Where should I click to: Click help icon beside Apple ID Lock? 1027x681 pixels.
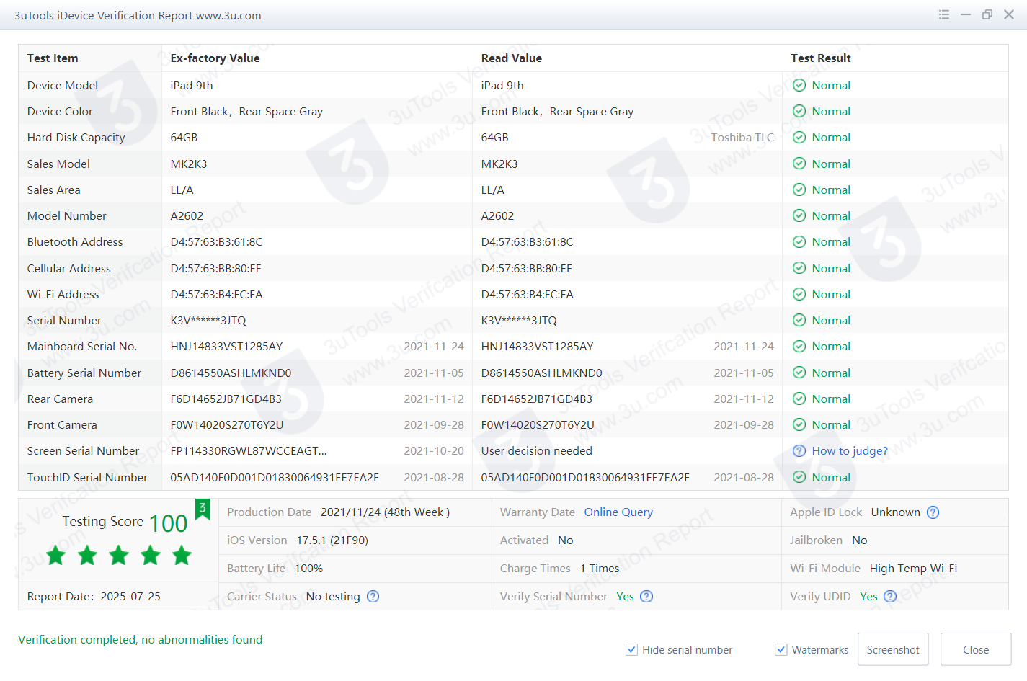tap(933, 512)
